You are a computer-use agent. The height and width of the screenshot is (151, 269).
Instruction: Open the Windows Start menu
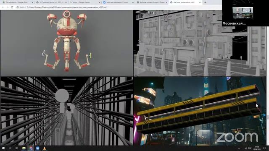click(3, 148)
